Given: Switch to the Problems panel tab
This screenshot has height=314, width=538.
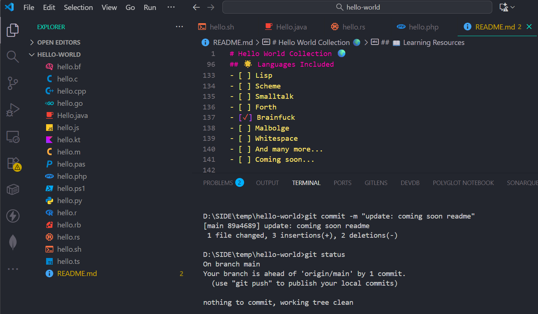Looking at the screenshot, I should pyautogui.click(x=218, y=183).
